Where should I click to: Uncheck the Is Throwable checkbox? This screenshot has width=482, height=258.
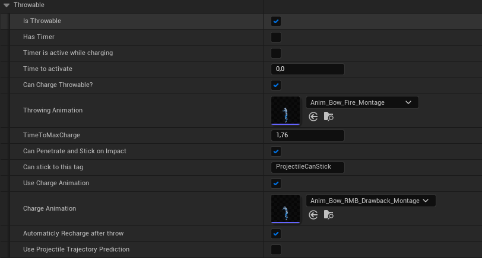(x=276, y=21)
